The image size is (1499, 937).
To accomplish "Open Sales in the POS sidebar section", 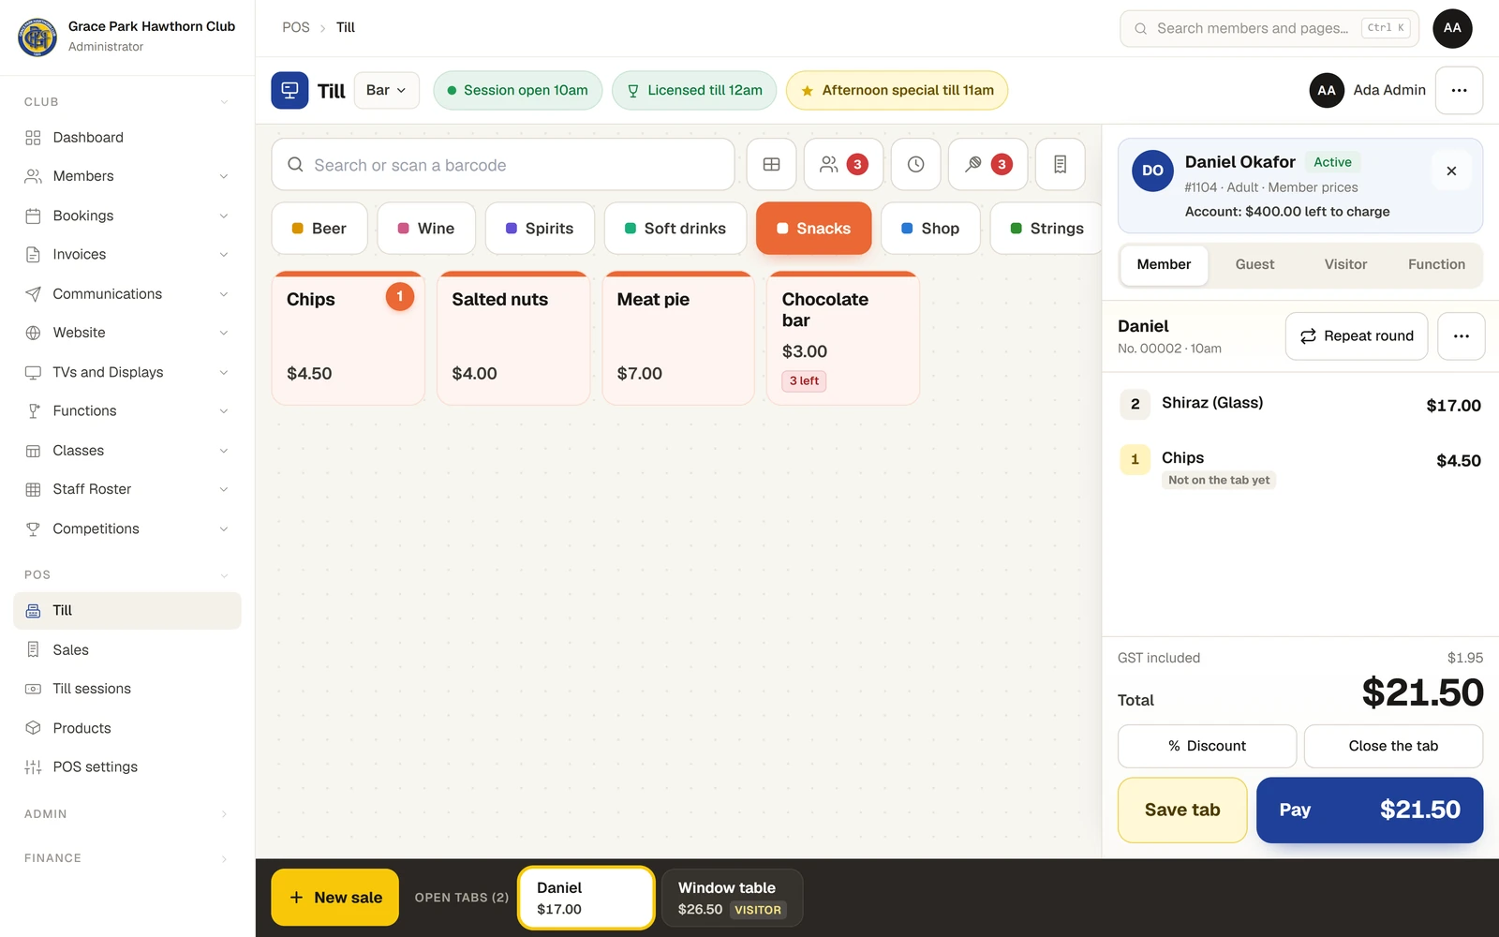I will pyautogui.click(x=127, y=650).
